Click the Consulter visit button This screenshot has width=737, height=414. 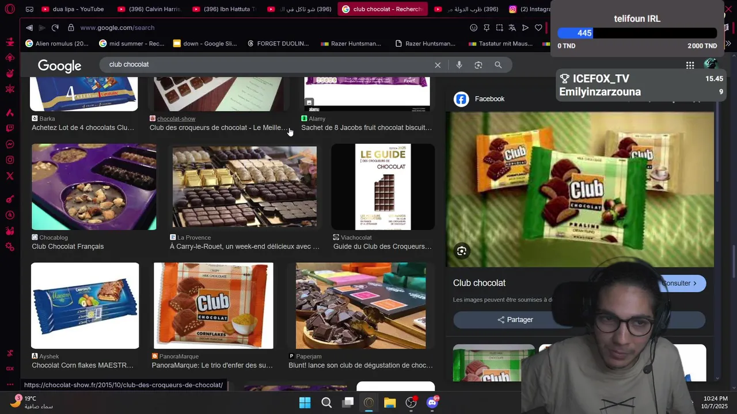tap(679, 283)
